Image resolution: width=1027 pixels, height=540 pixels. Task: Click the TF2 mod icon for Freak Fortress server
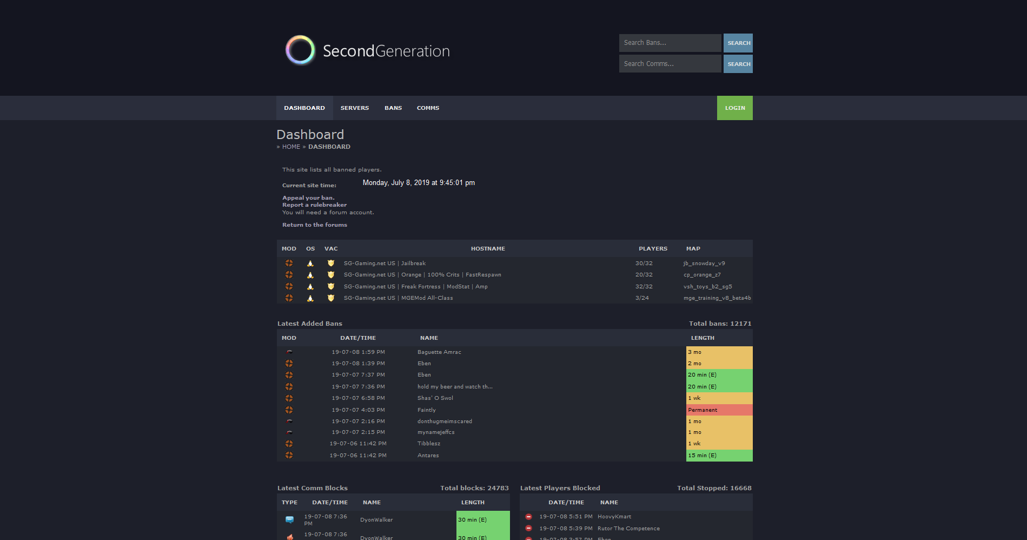(x=289, y=287)
